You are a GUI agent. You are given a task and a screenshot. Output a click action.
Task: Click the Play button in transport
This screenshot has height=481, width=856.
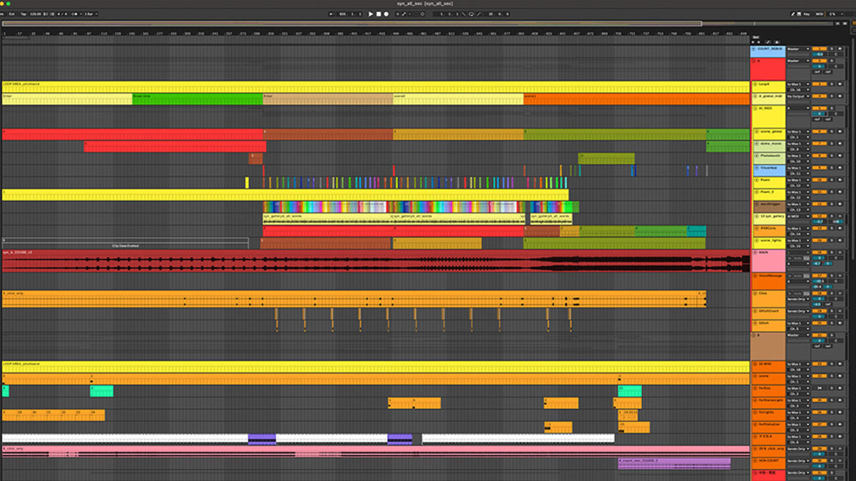coord(371,13)
